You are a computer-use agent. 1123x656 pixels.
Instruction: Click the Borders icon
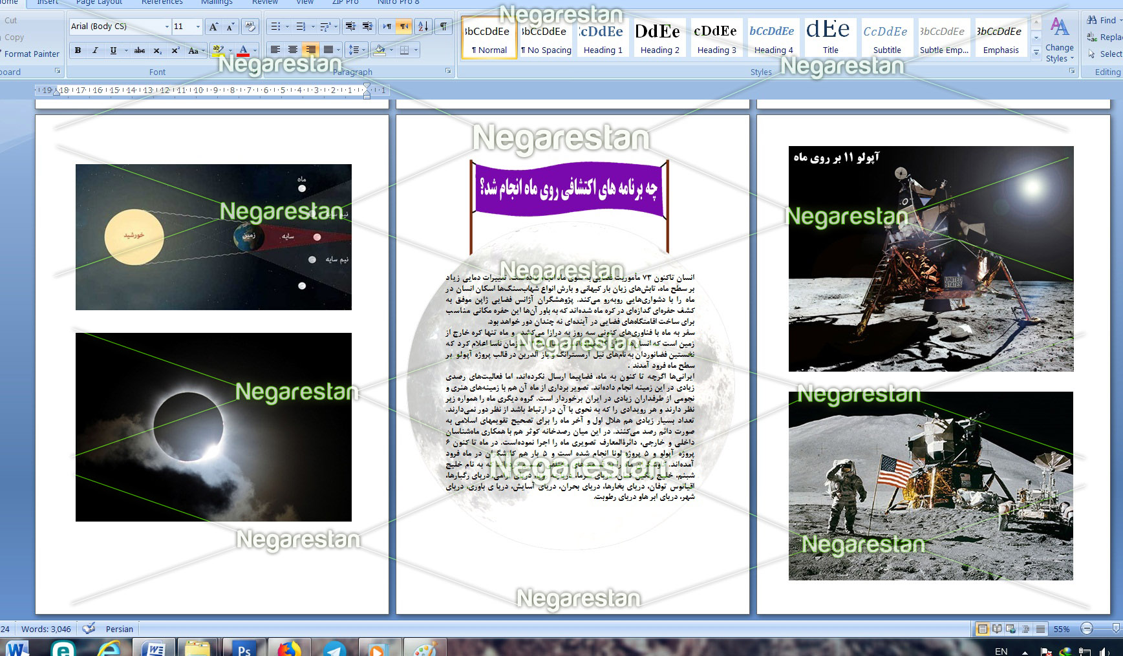405,50
